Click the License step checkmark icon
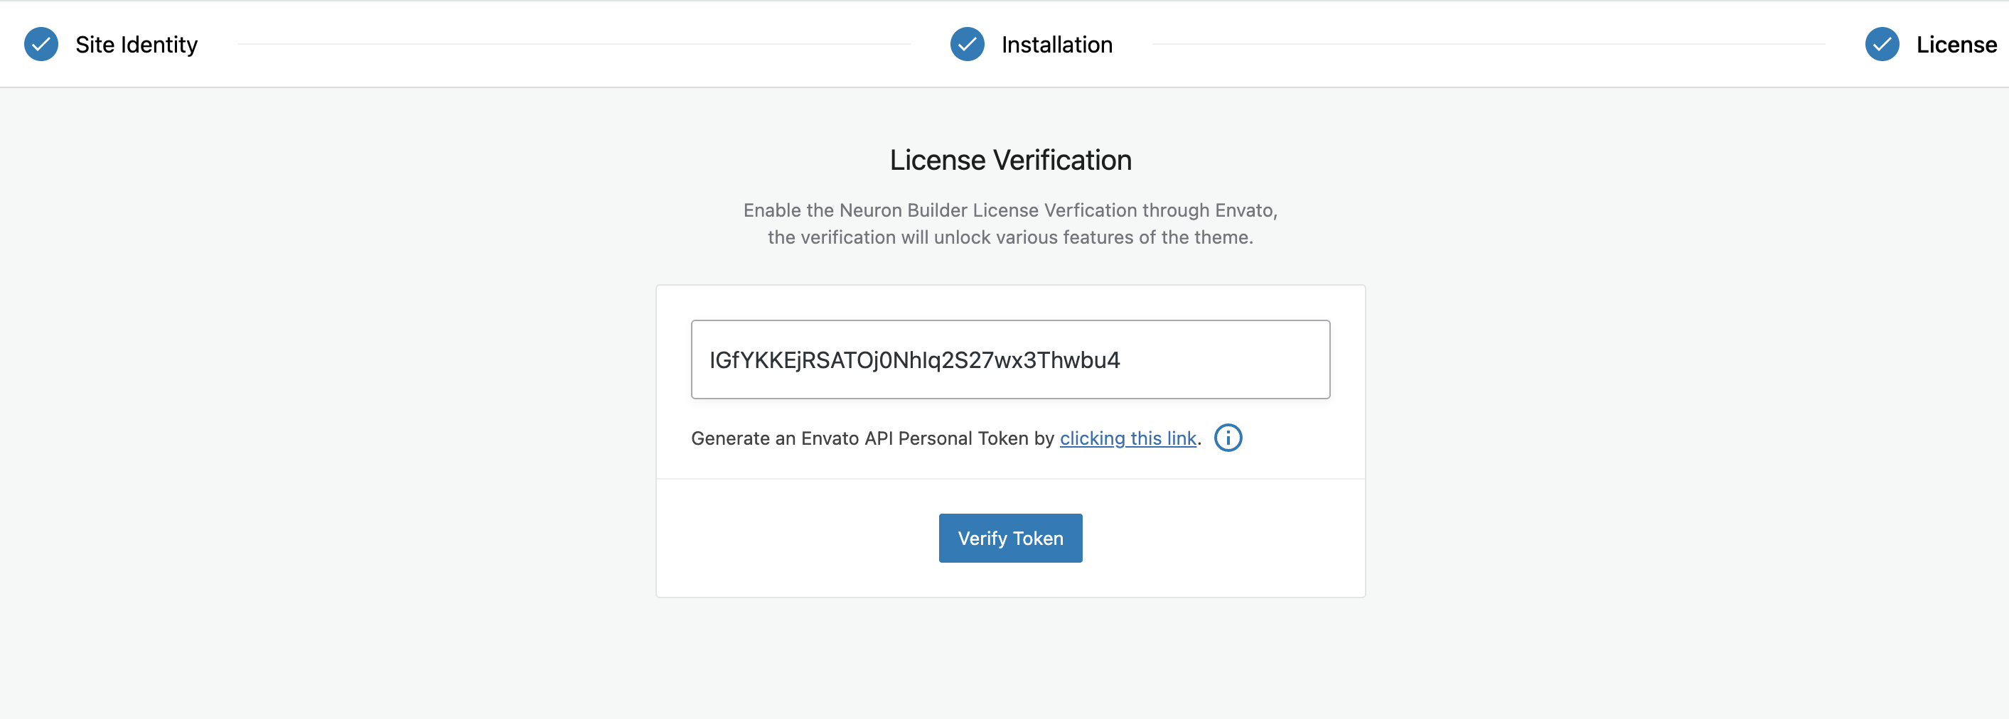 coord(1882,45)
